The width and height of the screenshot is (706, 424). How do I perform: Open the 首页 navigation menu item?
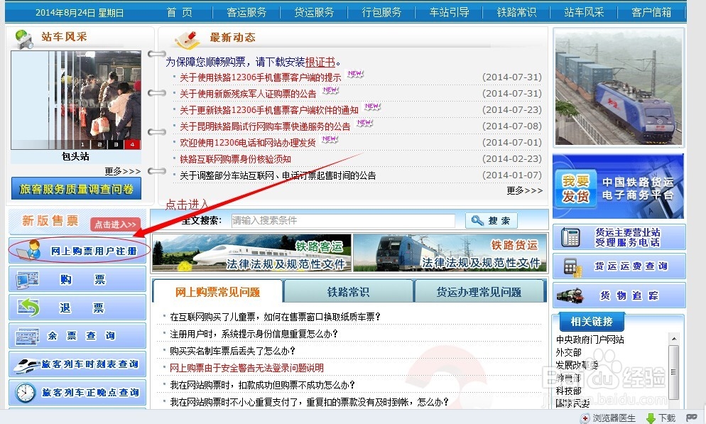click(x=179, y=12)
